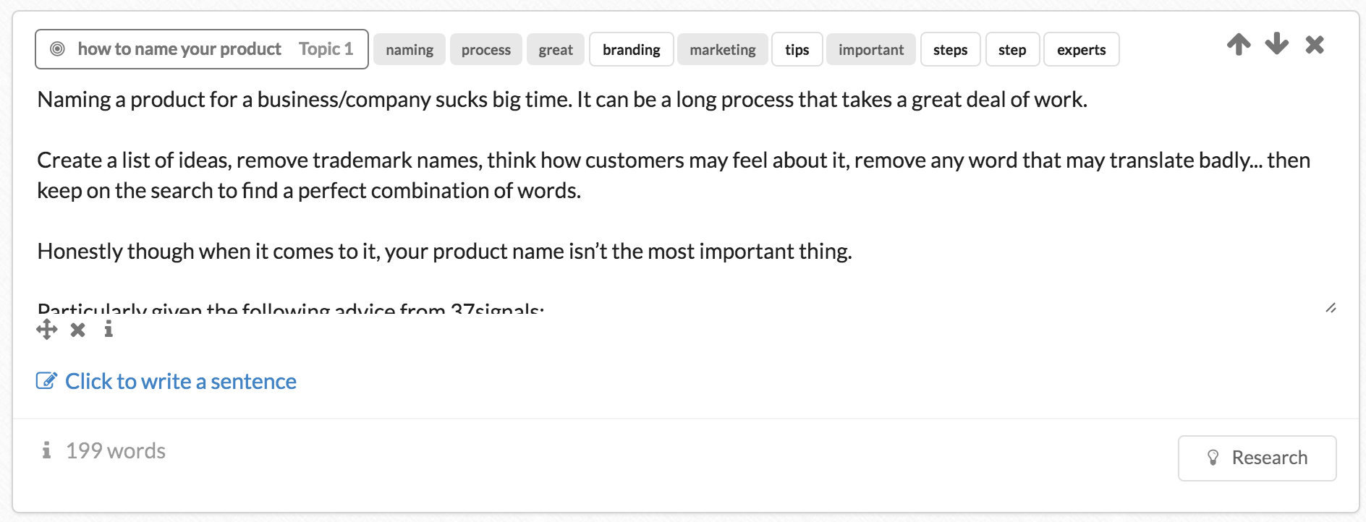The height and width of the screenshot is (522, 1366).
Task: Delete the paragraph with small X icon
Action: pos(78,330)
